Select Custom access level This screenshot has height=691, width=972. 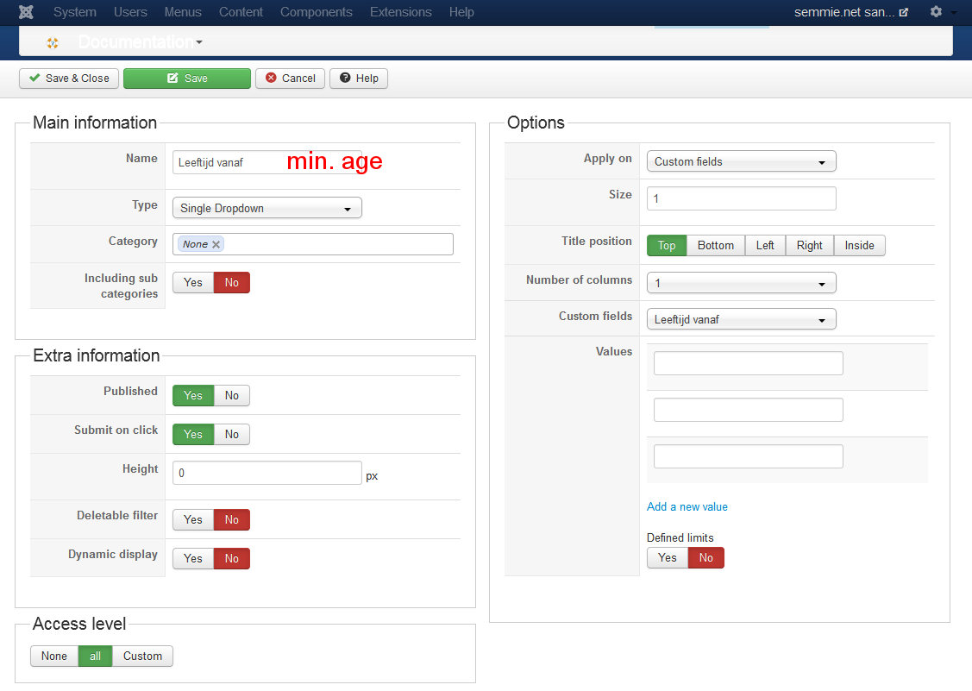click(142, 656)
